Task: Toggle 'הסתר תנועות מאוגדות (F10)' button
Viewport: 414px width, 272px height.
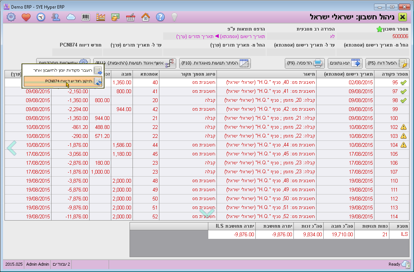Action: tap(215, 63)
